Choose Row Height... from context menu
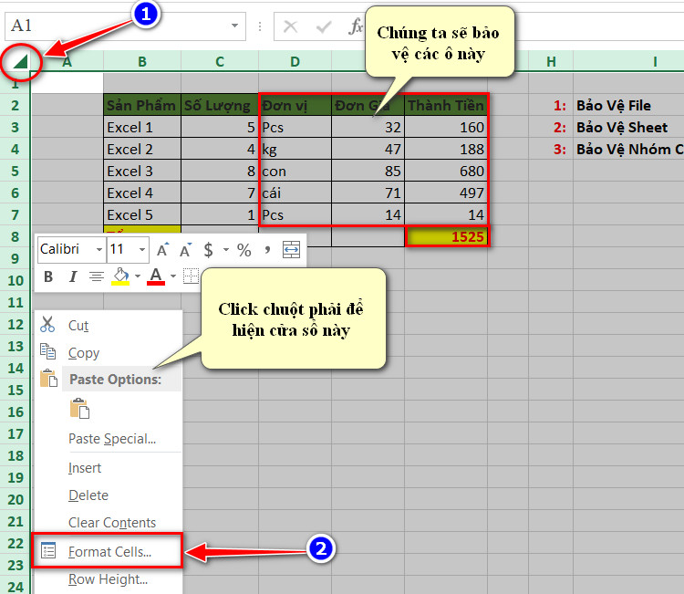The image size is (684, 594). [109, 579]
